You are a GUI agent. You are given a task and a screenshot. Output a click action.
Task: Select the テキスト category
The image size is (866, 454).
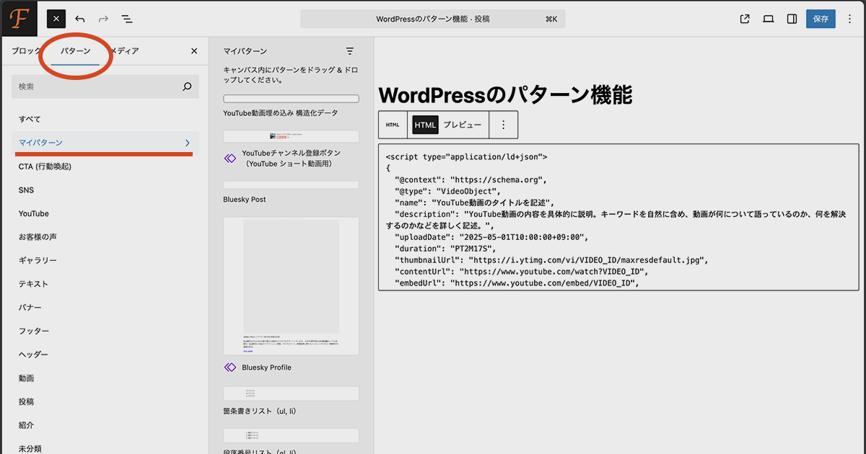(105, 284)
